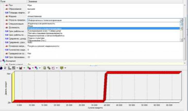The width and height of the screenshot is (188, 111).
Task: Open the arrow next to magenta-teal icon
Action: [40, 68]
